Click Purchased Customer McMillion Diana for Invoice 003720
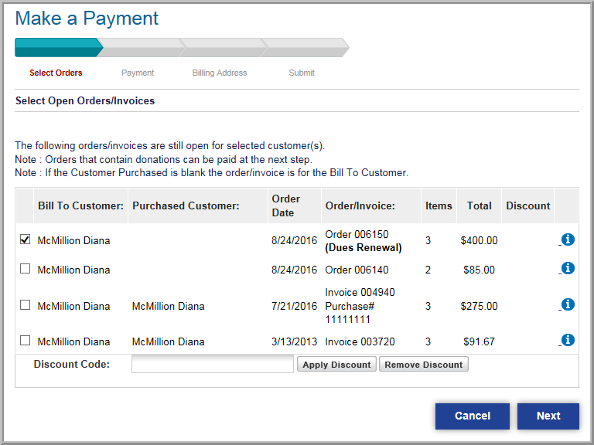Image resolution: width=594 pixels, height=445 pixels. click(168, 341)
